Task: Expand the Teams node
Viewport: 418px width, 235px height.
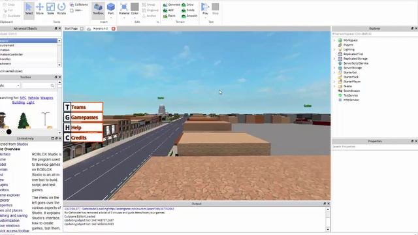Action: (x=334, y=86)
